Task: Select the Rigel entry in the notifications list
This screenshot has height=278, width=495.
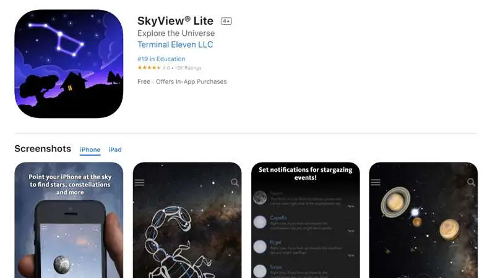Action: coord(304,247)
